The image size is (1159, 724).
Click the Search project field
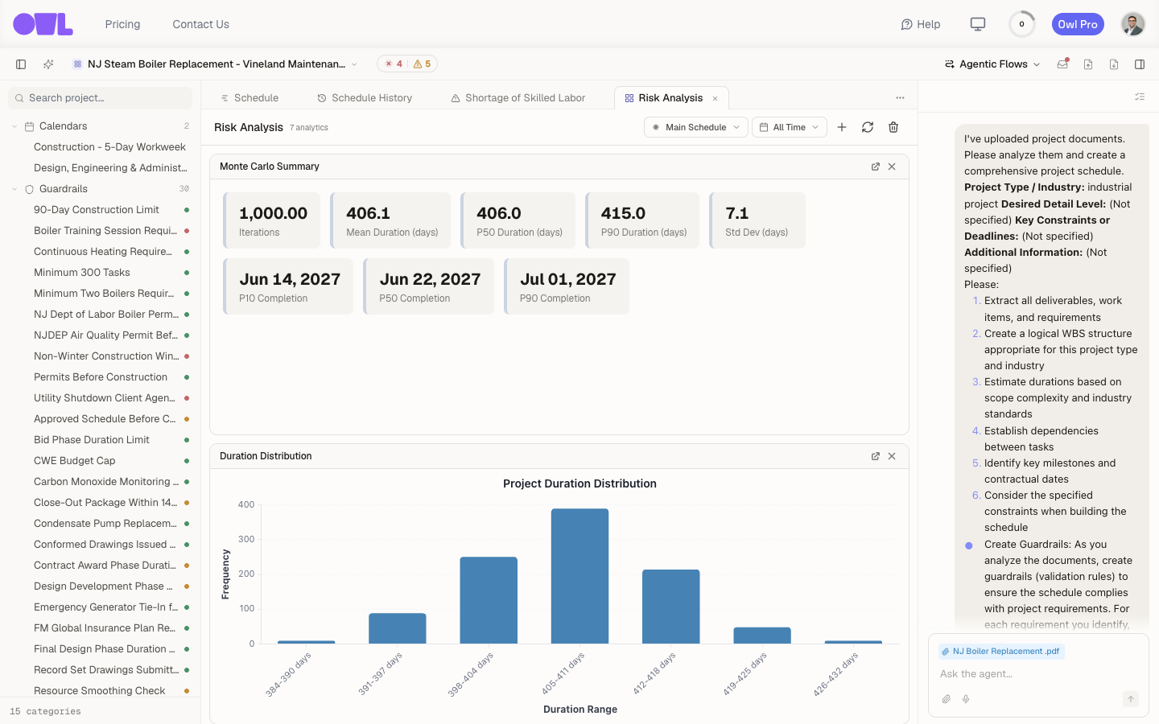[x=101, y=98]
